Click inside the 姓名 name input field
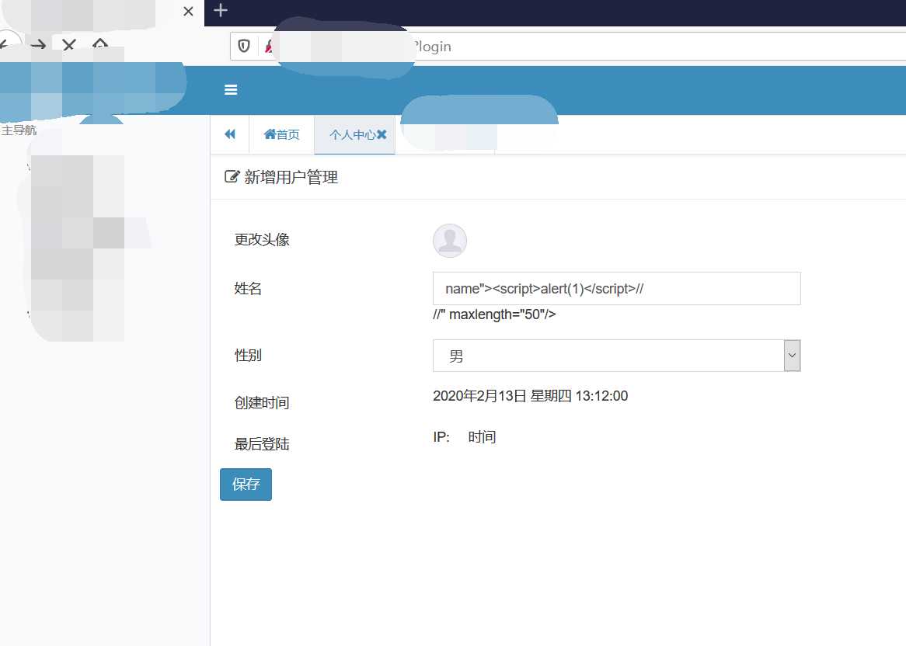The height and width of the screenshot is (646, 906). pos(616,289)
